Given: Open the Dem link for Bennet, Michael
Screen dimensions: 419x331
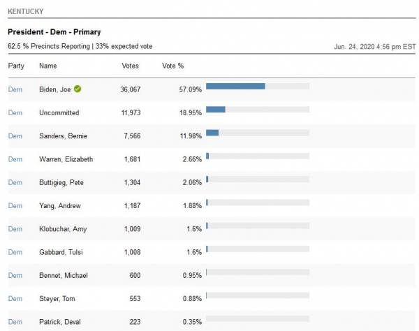Looking at the screenshot, I should (x=15, y=275).
